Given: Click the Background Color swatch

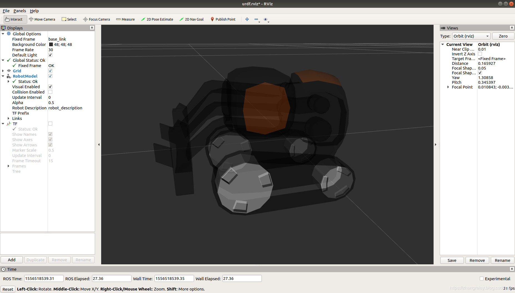Looking at the screenshot, I should (51, 45).
